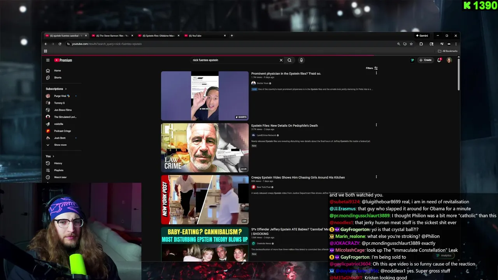Close the plain YouTube tab
The width and height of the screenshot is (498, 280).
click(224, 36)
